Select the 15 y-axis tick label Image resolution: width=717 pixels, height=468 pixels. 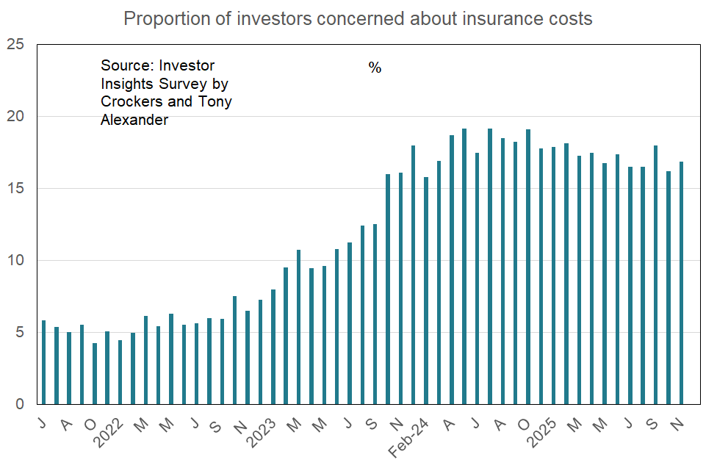(17, 189)
